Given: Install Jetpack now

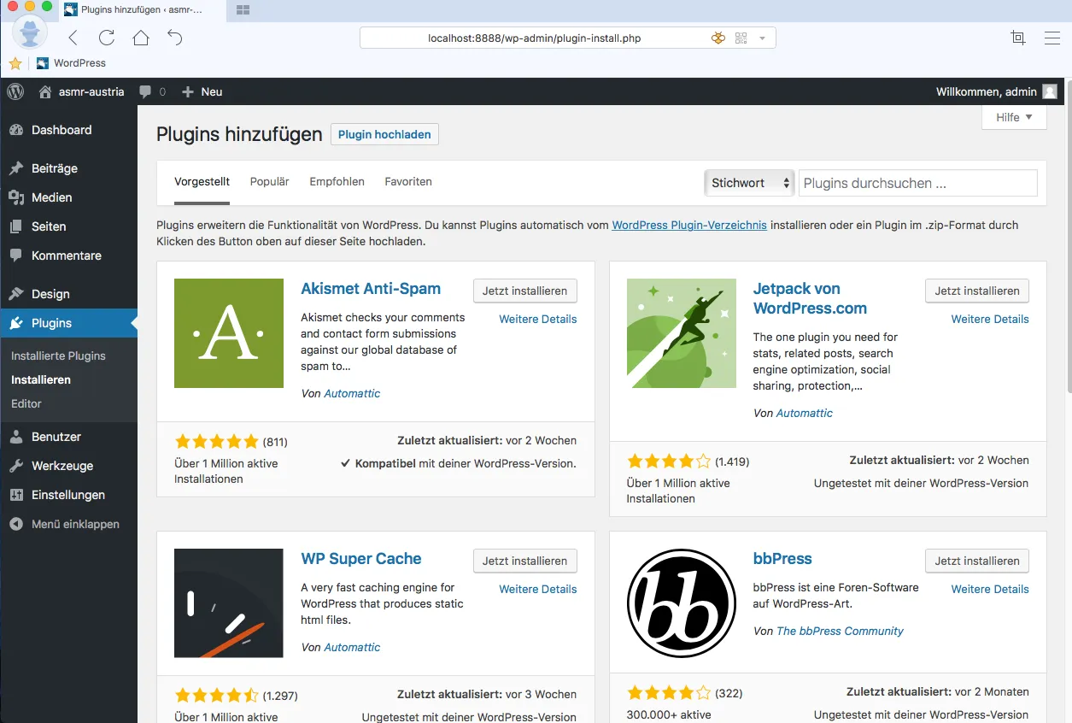Looking at the screenshot, I should tap(977, 291).
